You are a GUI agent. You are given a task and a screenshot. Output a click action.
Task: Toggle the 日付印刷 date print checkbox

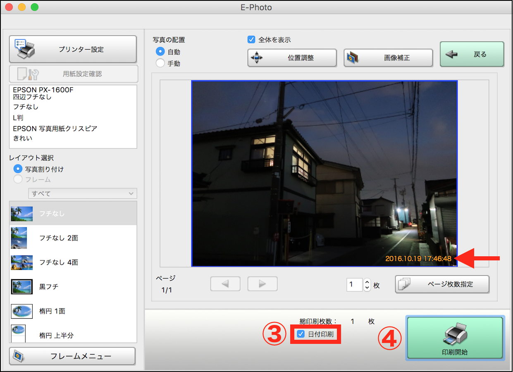301,334
